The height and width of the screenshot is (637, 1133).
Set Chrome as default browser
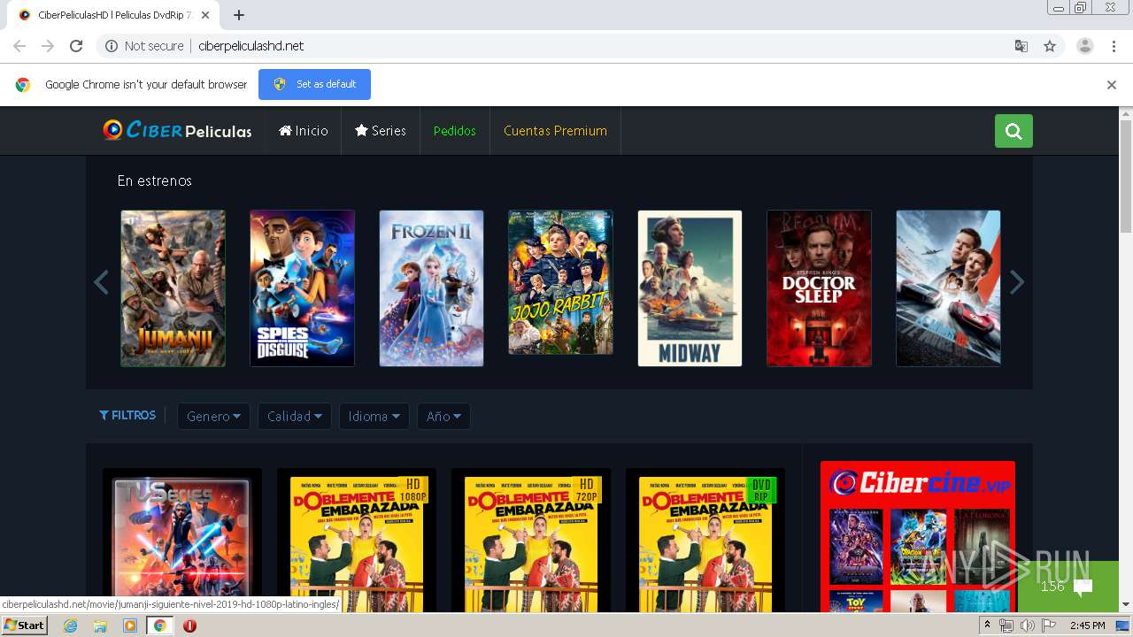point(314,84)
